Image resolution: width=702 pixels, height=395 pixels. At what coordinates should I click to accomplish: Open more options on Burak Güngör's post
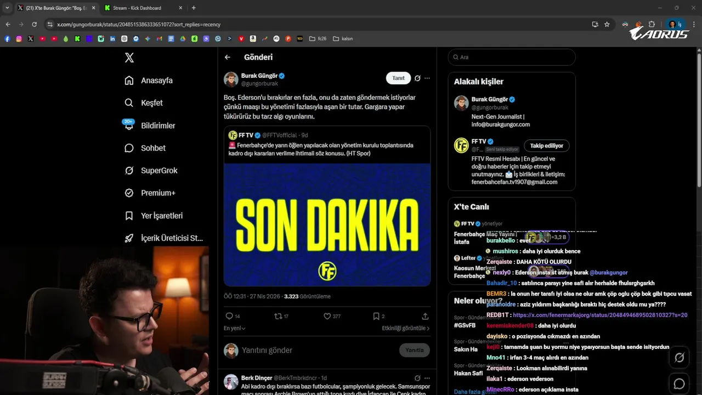pos(427,78)
